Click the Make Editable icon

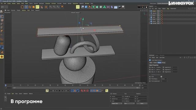click(x=2, y=12)
